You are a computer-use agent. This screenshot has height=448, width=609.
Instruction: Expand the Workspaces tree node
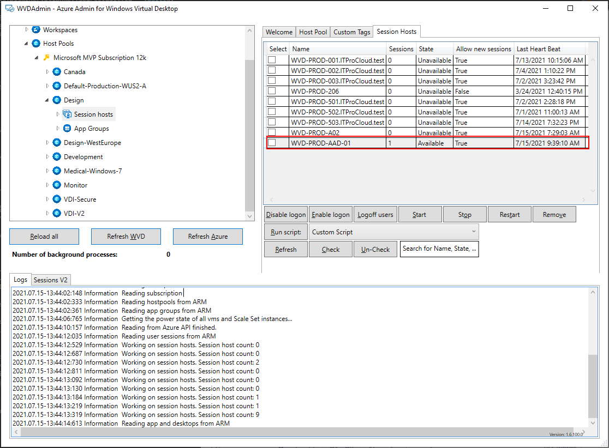point(26,29)
